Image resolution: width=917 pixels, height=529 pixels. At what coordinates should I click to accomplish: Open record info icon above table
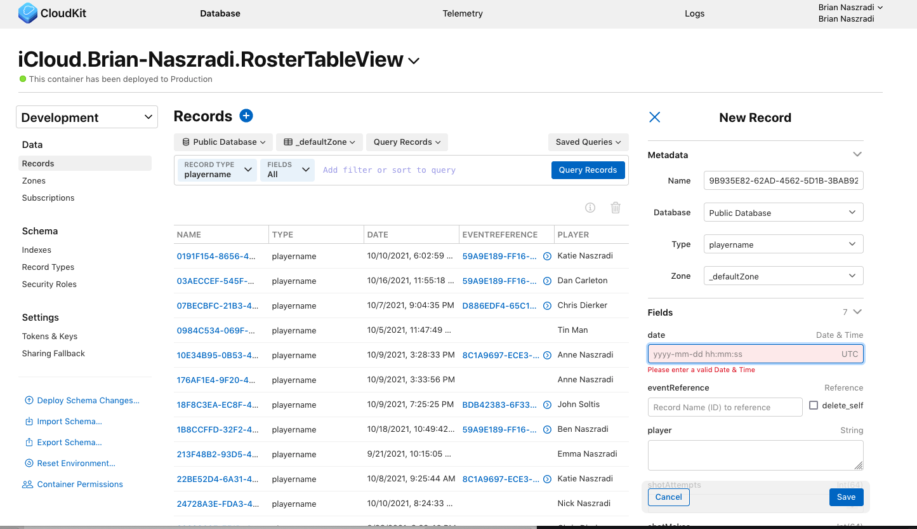590,208
